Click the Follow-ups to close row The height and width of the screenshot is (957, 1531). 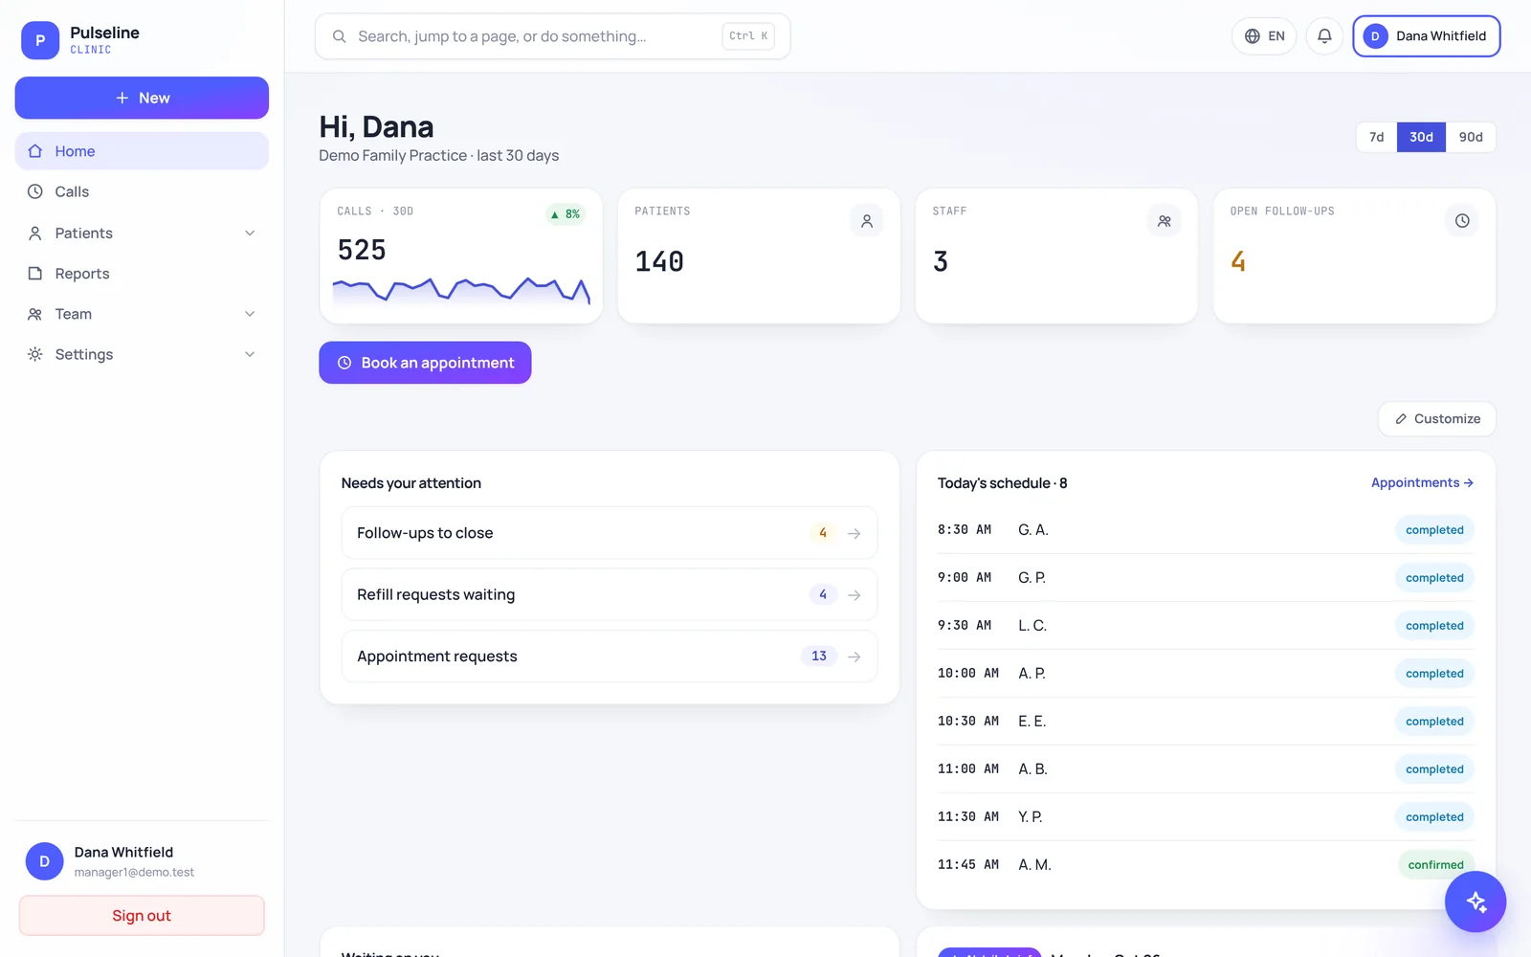pyautogui.click(x=610, y=533)
